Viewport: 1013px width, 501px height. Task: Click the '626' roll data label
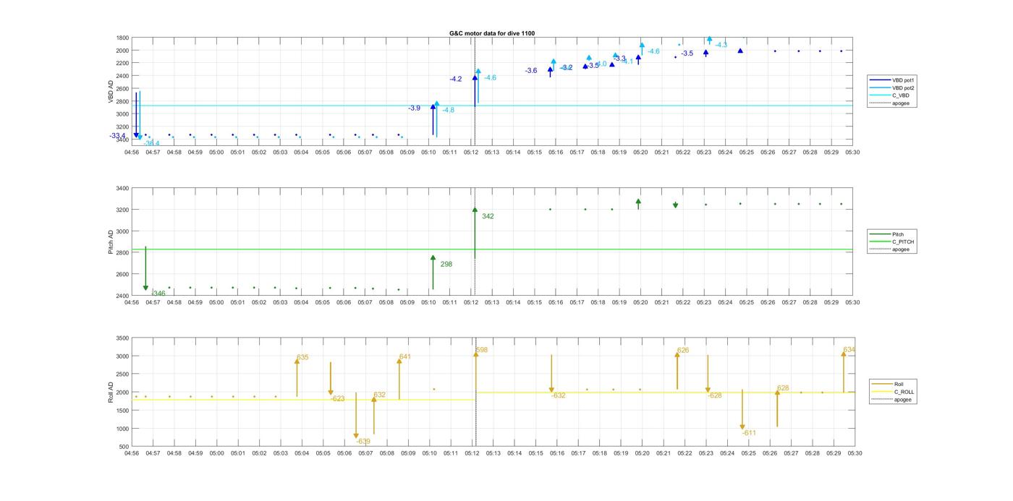(x=683, y=350)
